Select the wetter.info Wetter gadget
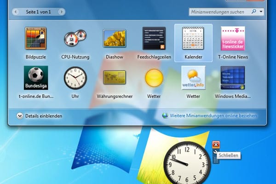 (193, 78)
